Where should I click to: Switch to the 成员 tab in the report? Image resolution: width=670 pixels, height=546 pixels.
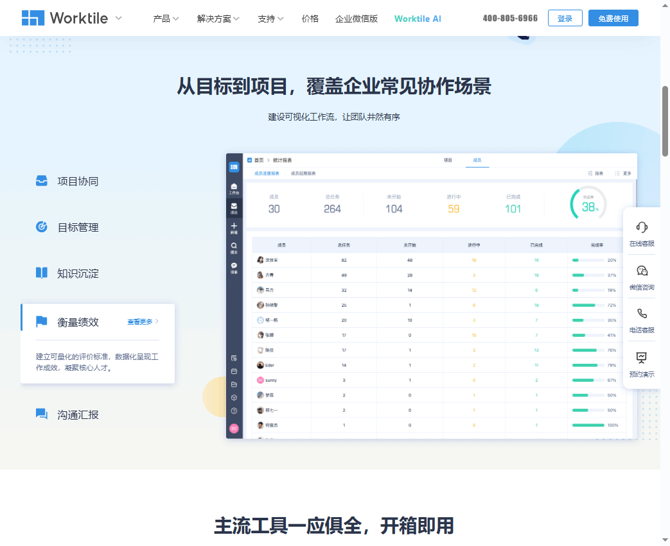pos(477,160)
